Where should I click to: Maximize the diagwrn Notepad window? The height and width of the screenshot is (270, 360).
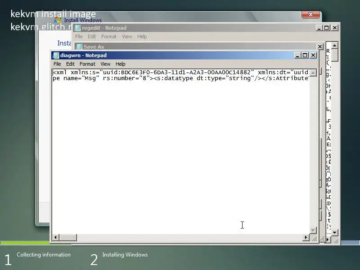(305, 55)
